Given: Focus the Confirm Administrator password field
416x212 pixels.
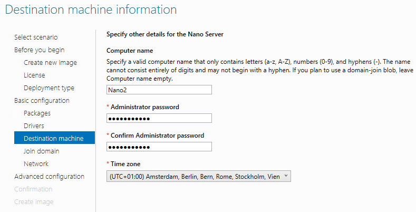Looking at the screenshot, I should [159, 147].
